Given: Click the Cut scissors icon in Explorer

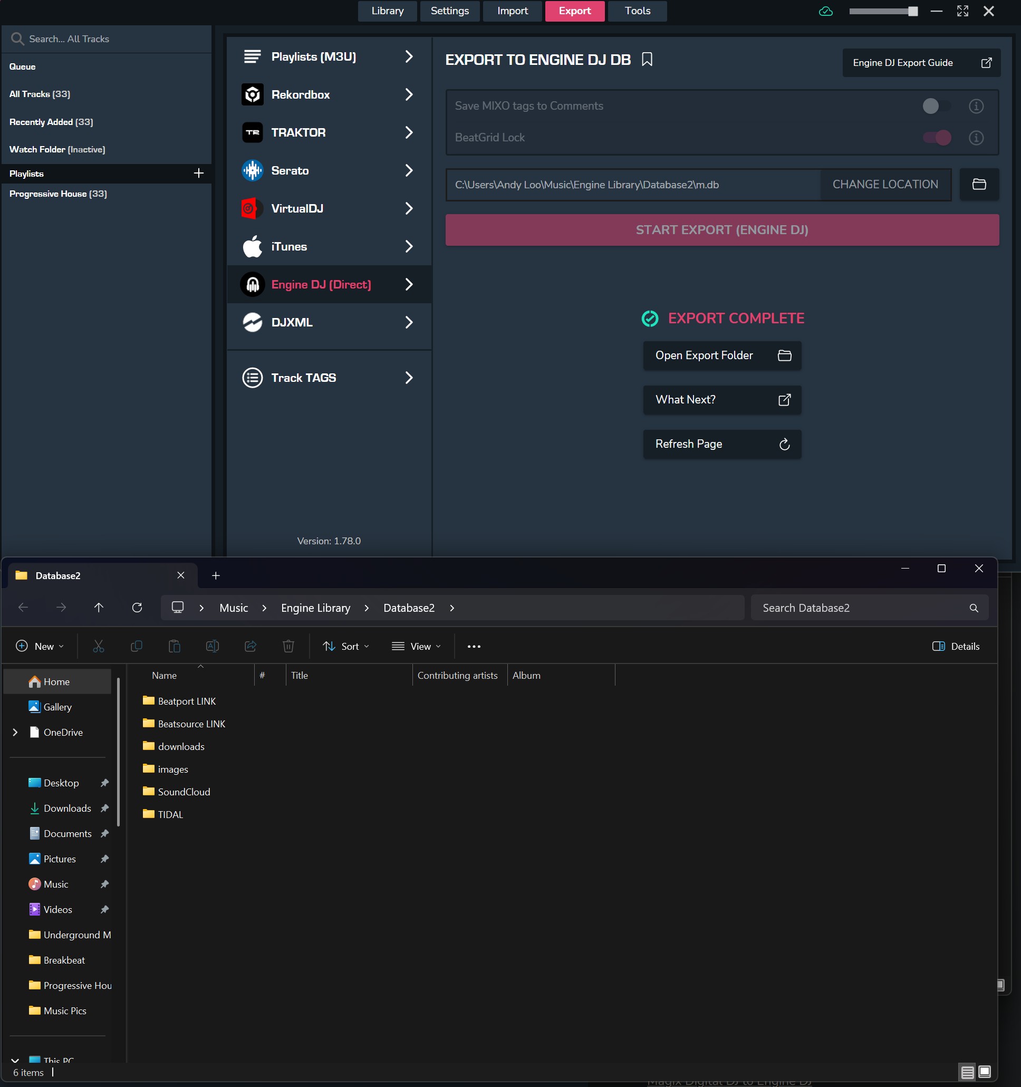Looking at the screenshot, I should pos(99,646).
